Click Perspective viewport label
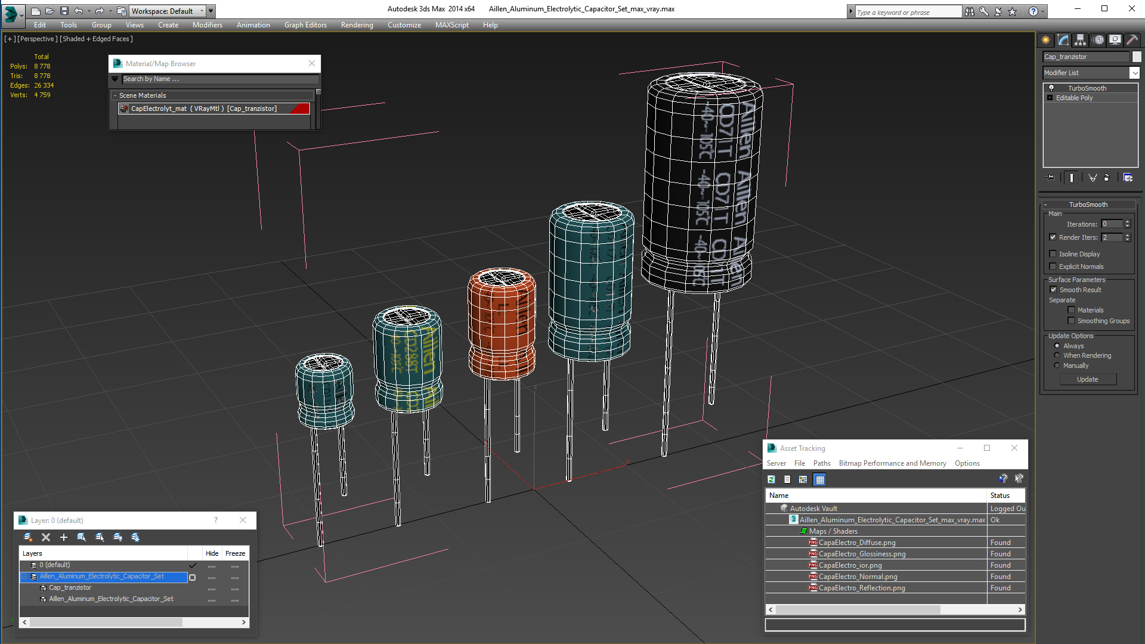 (38, 39)
